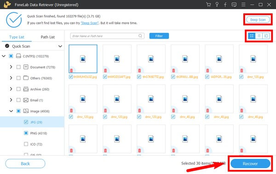276x174 pixels.
Task: Expand the Archive tree node
Action: click(x=11, y=89)
